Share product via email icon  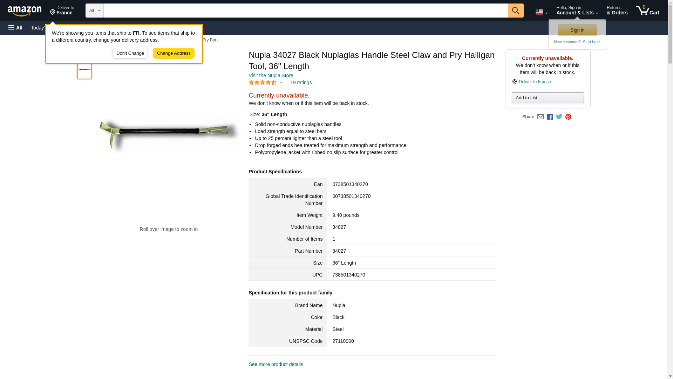pos(541,117)
